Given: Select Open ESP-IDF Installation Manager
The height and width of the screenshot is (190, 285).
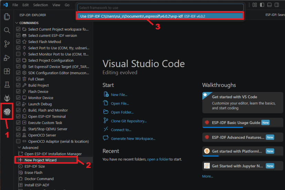Looking at the screenshot, I should tap(54, 154).
